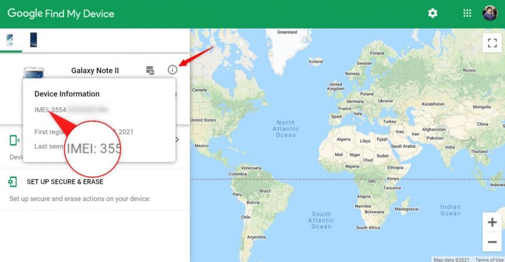The height and width of the screenshot is (262, 505).
Task: Click the Device Information heading
Action: click(67, 94)
